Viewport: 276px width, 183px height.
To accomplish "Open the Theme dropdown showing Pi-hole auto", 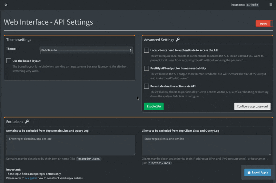I will click(x=86, y=50).
